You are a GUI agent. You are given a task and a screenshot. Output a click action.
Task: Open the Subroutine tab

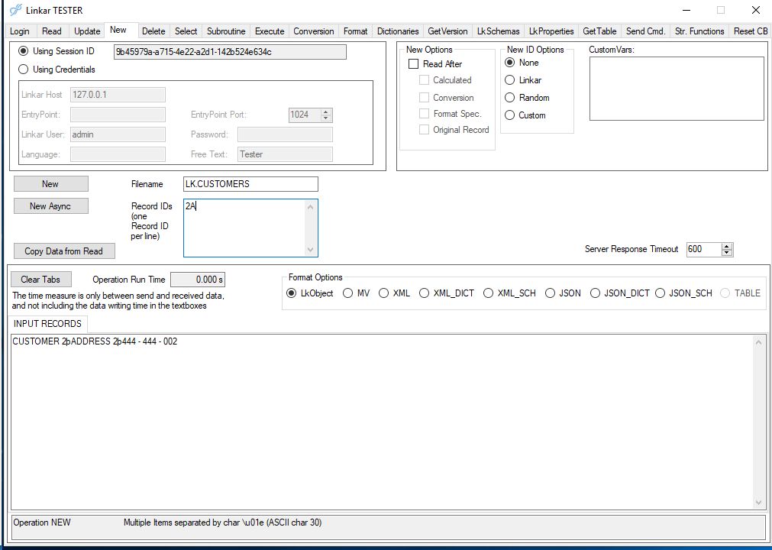point(226,31)
